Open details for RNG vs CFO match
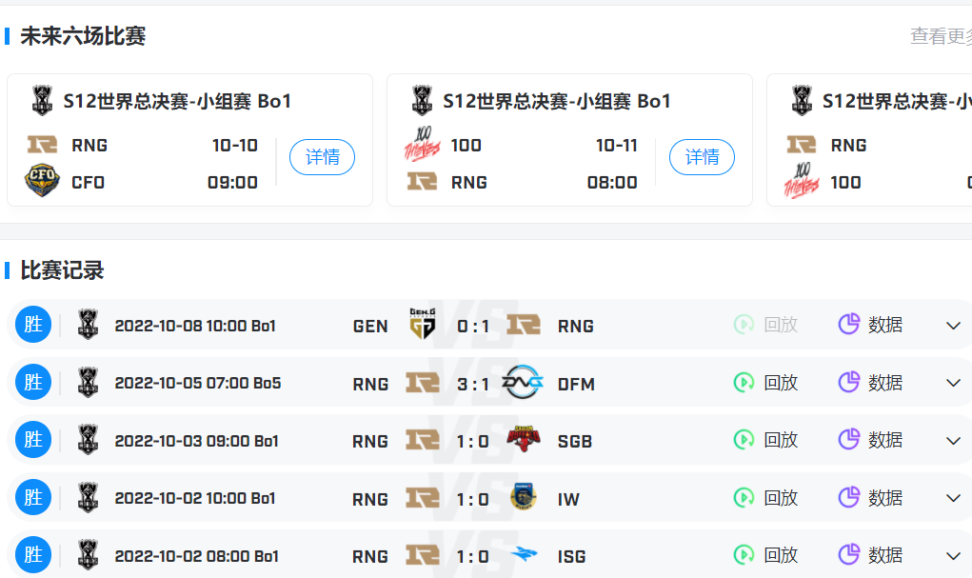The height and width of the screenshot is (578, 972). point(322,157)
